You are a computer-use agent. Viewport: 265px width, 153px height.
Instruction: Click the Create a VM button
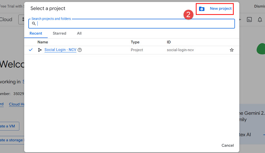tap(9, 126)
